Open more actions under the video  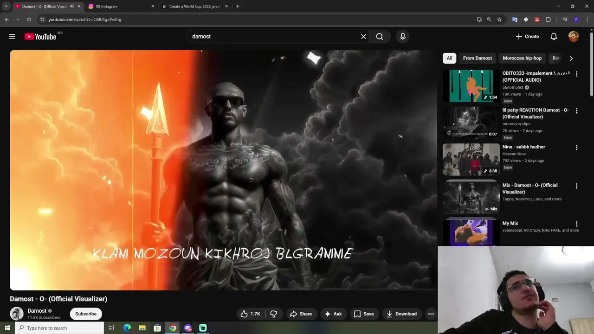[x=431, y=314]
